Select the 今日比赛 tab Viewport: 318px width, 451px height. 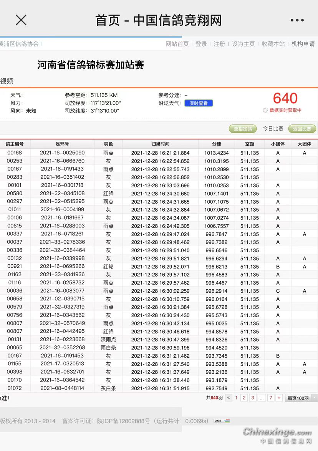tap(273, 129)
